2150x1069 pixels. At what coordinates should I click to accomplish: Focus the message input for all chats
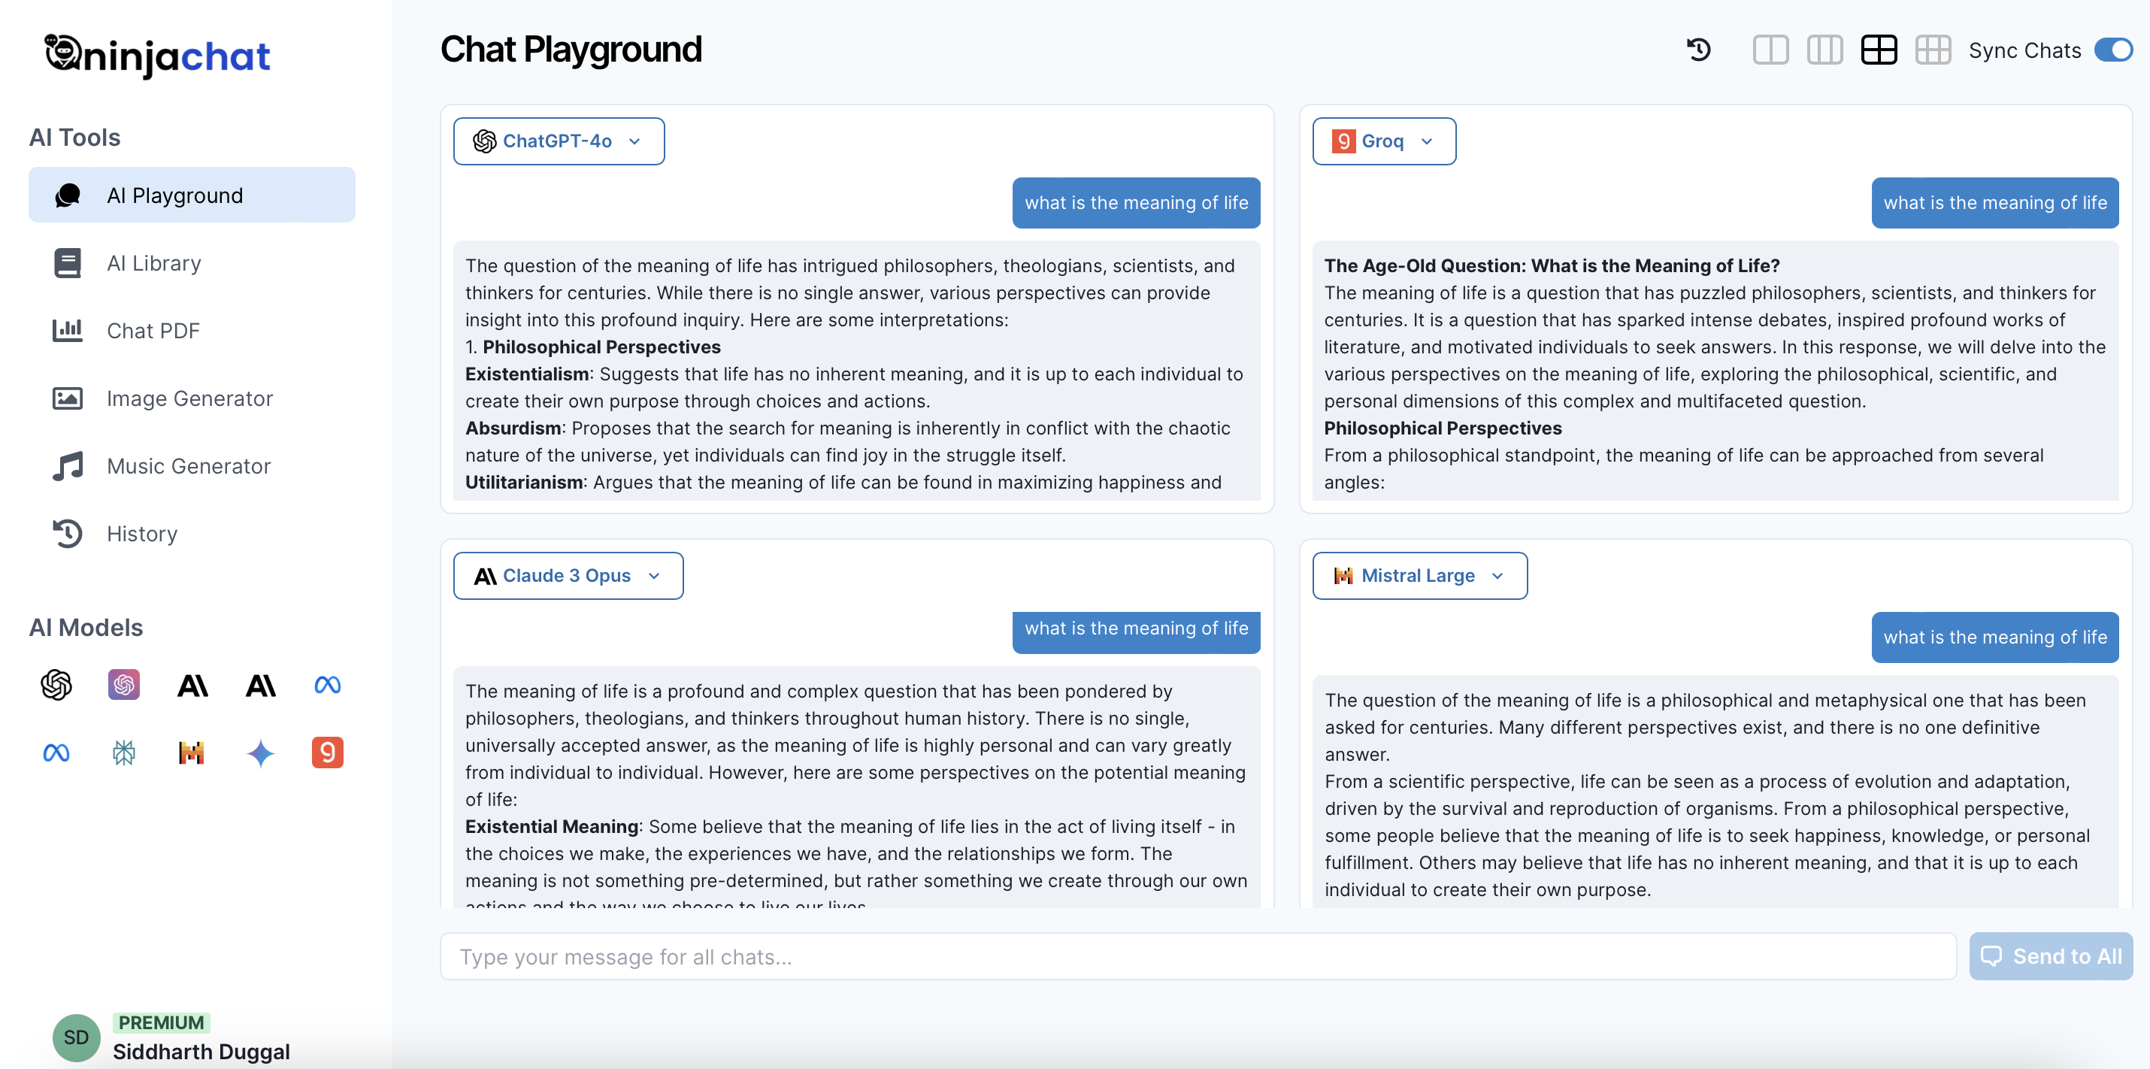1197,956
